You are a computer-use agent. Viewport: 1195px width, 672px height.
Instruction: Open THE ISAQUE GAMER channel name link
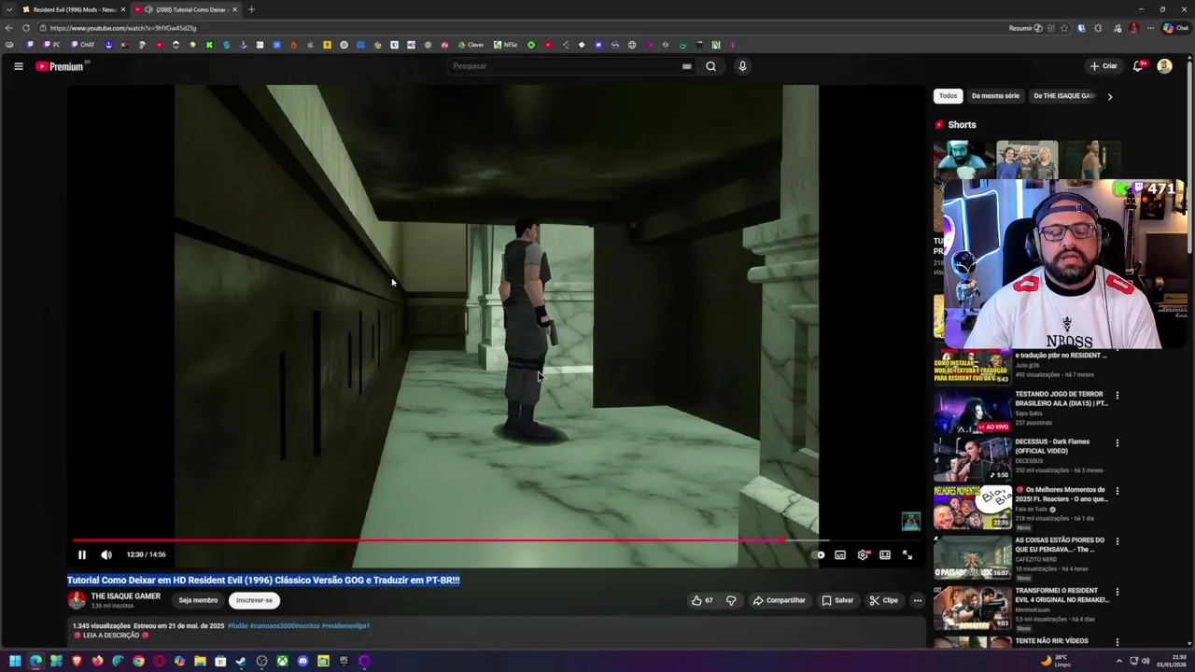coord(125,596)
